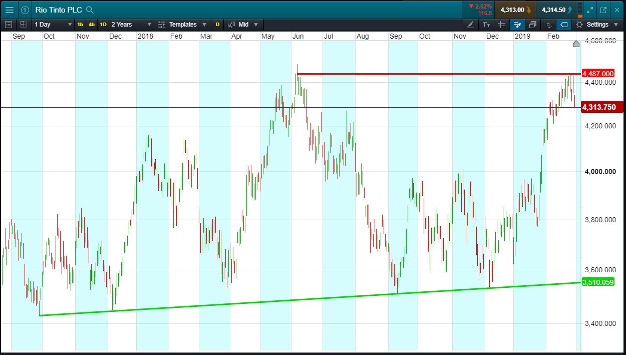Expand chart to full screen
Viewport: 626px width, 355px height.
(590, 10)
